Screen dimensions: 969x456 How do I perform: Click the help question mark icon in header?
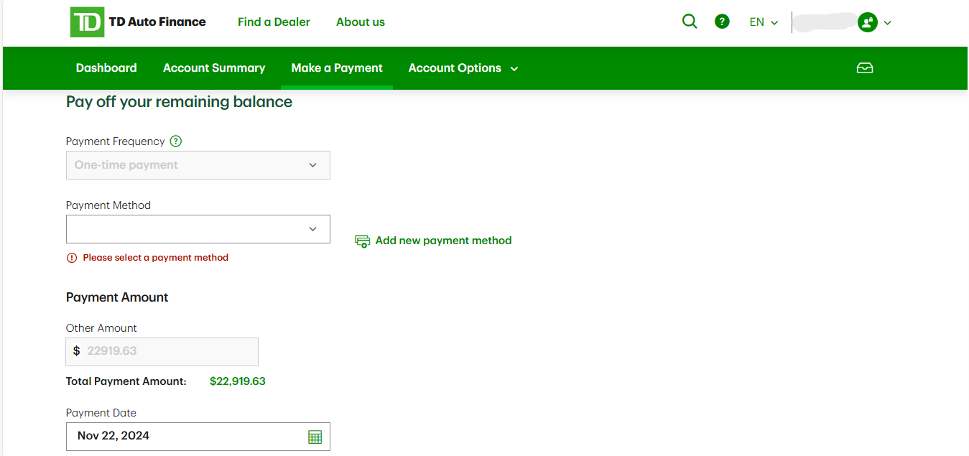(x=722, y=22)
